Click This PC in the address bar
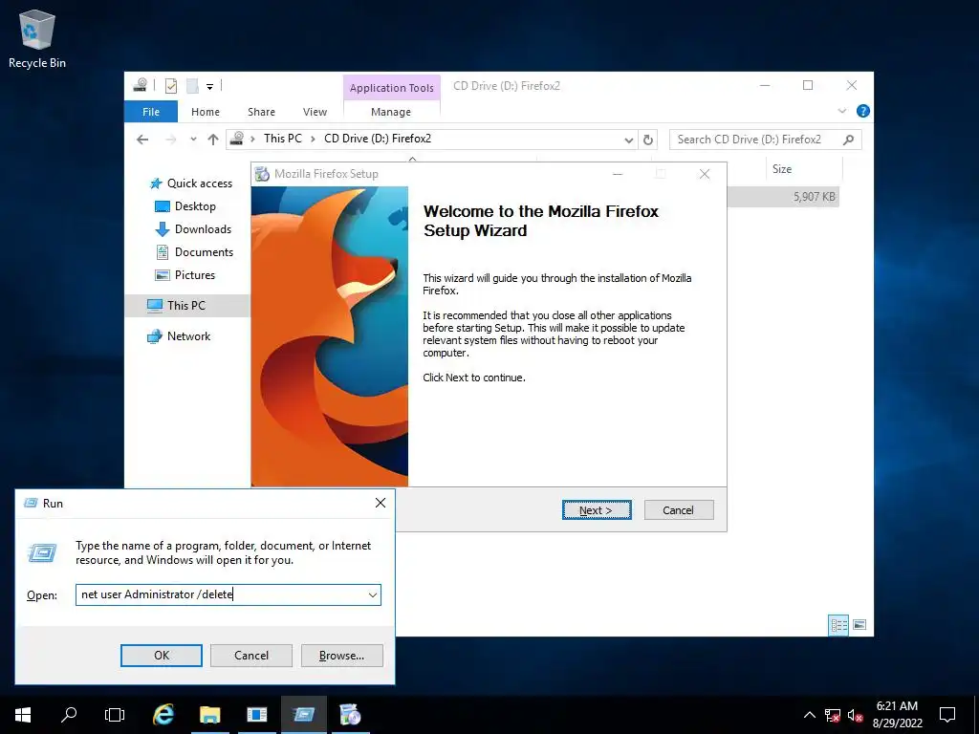The image size is (979, 734). click(x=282, y=139)
